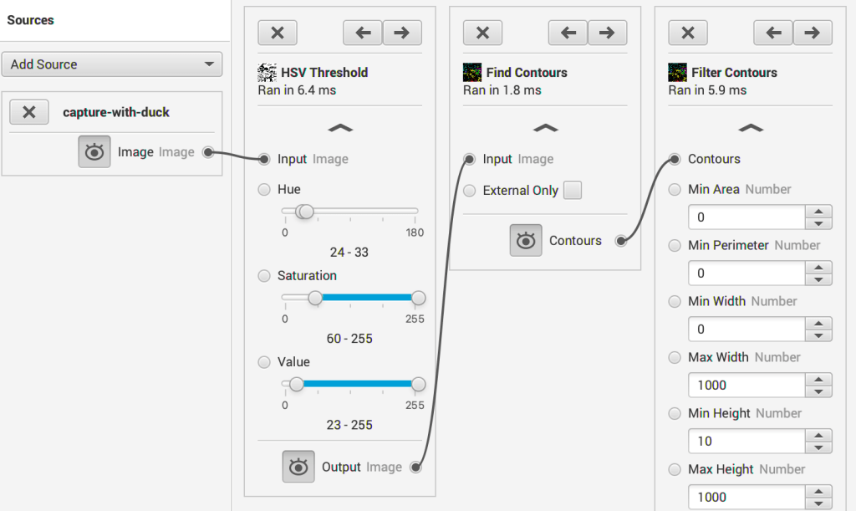Open the Add Source dropdown
The height and width of the screenshot is (511, 856).
tap(112, 64)
